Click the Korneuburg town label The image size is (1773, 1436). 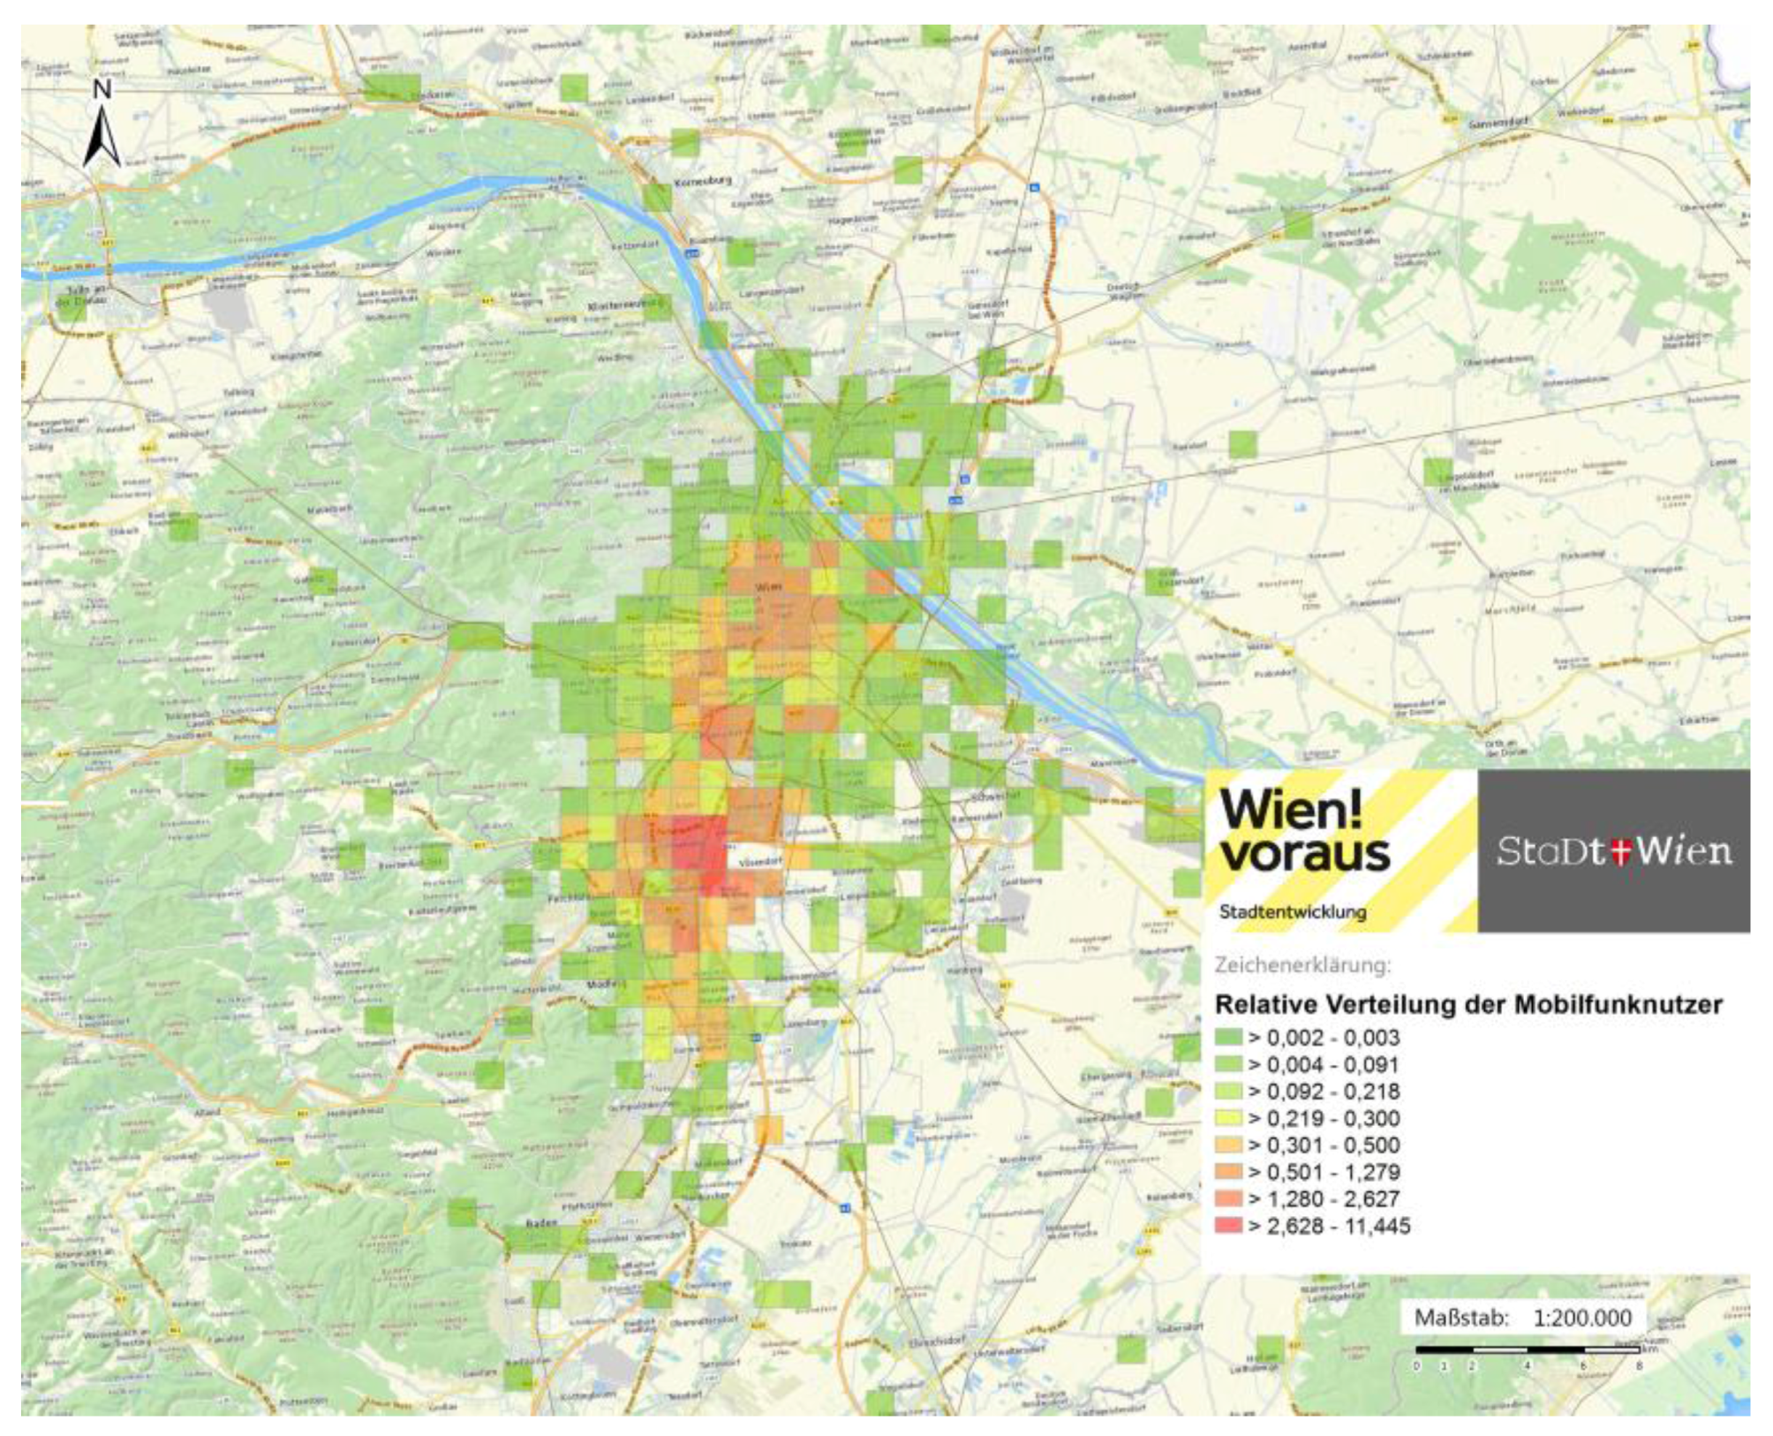(x=703, y=181)
